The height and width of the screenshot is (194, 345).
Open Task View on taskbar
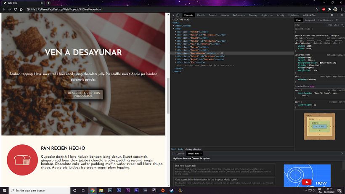point(83,191)
